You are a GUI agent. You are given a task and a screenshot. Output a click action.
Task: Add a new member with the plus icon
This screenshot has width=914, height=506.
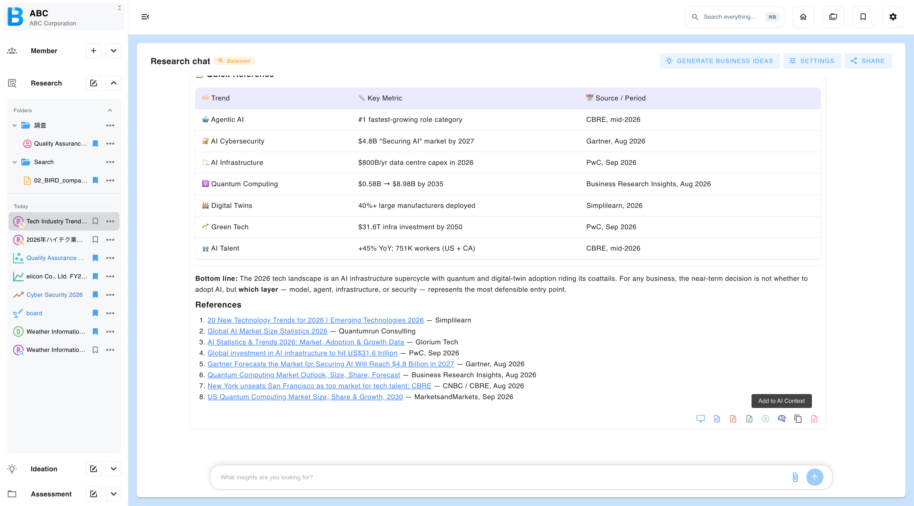pos(93,51)
